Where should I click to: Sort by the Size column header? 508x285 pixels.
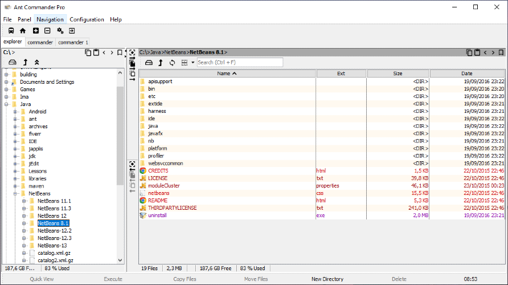398,74
